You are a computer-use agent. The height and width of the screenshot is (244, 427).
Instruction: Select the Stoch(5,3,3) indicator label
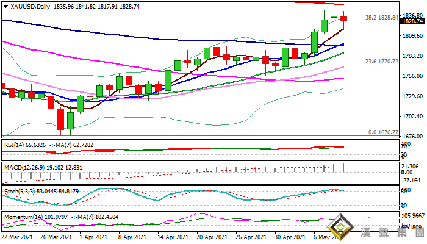[x=18, y=191]
